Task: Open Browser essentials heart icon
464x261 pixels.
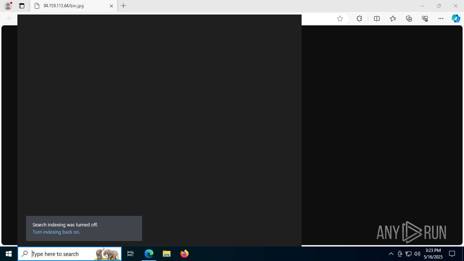Action: [425, 18]
